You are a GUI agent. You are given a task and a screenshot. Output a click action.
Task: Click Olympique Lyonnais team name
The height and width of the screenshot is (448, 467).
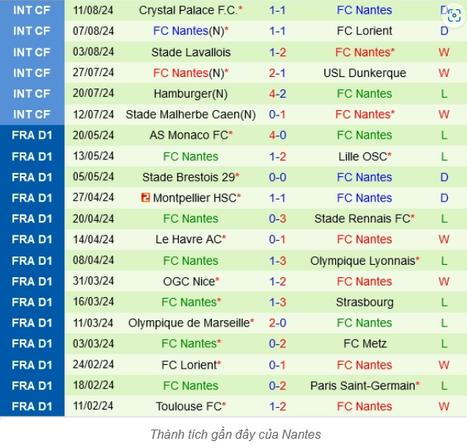coord(362,261)
